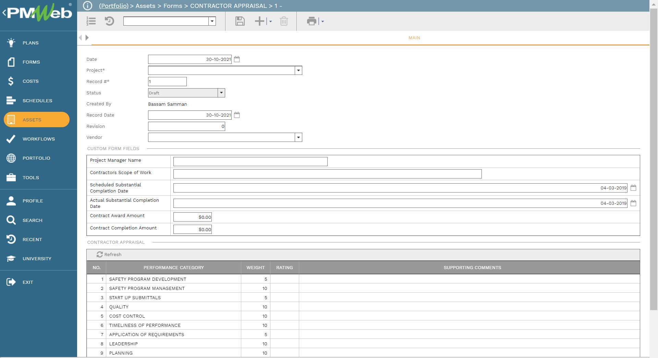
Task: Open the Workflows section
Action: tap(38, 139)
